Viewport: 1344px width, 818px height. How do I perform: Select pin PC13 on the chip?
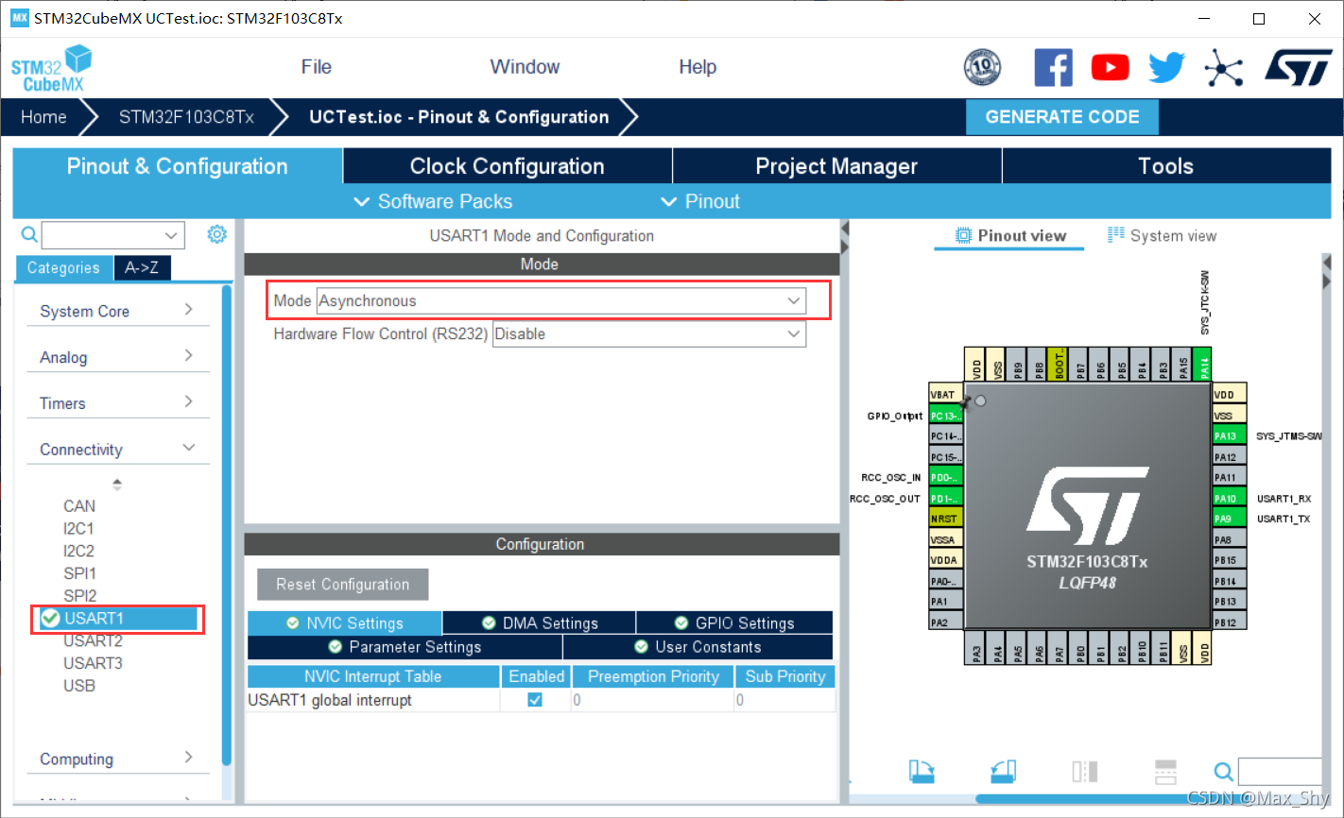(x=945, y=416)
